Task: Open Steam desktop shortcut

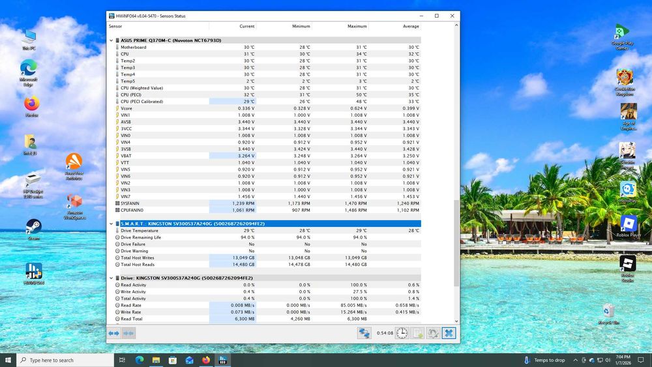Action: pyautogui.click(x=34, y=229)
